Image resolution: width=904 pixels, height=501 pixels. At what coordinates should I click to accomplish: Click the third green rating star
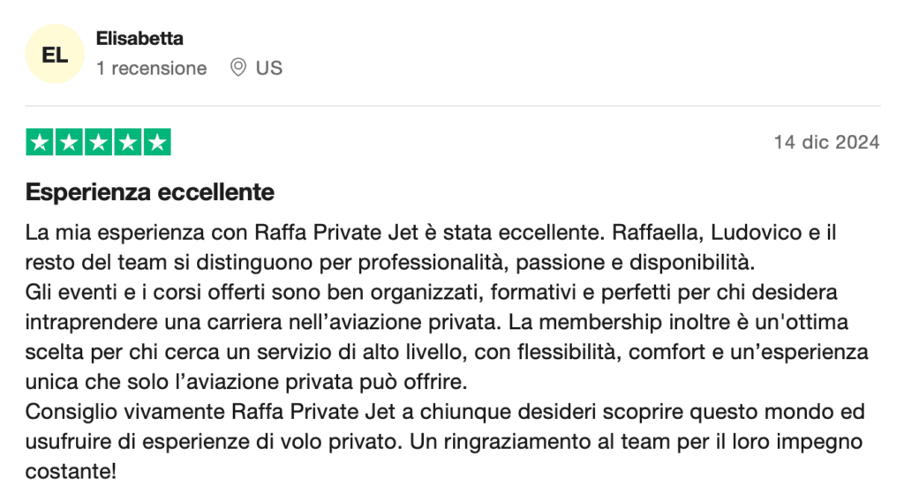98,142
